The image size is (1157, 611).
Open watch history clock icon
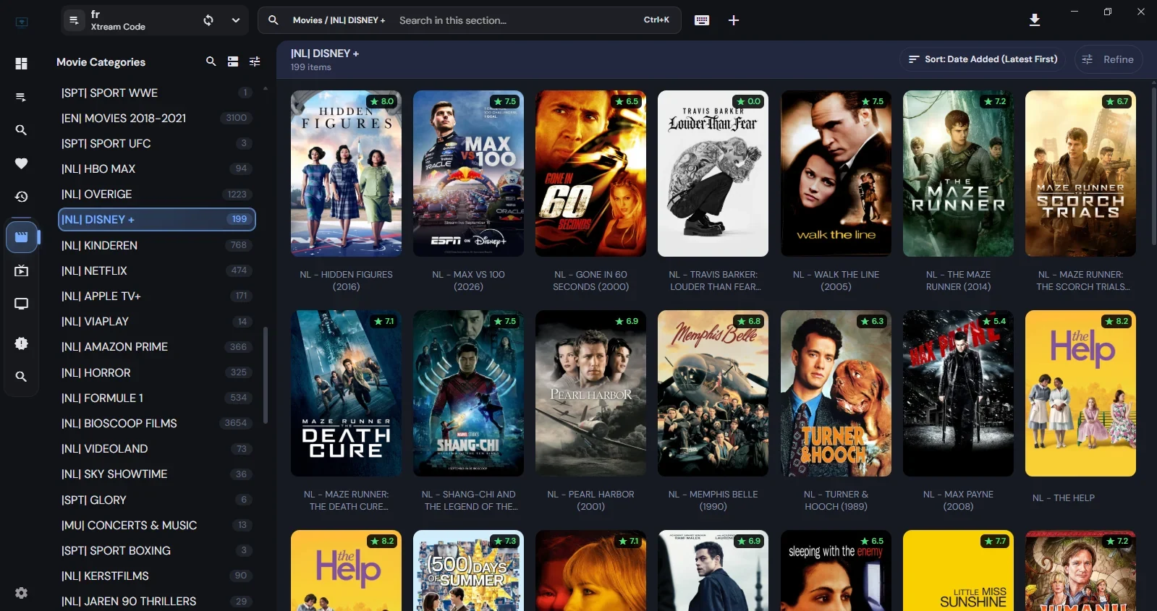click(21, 197)
